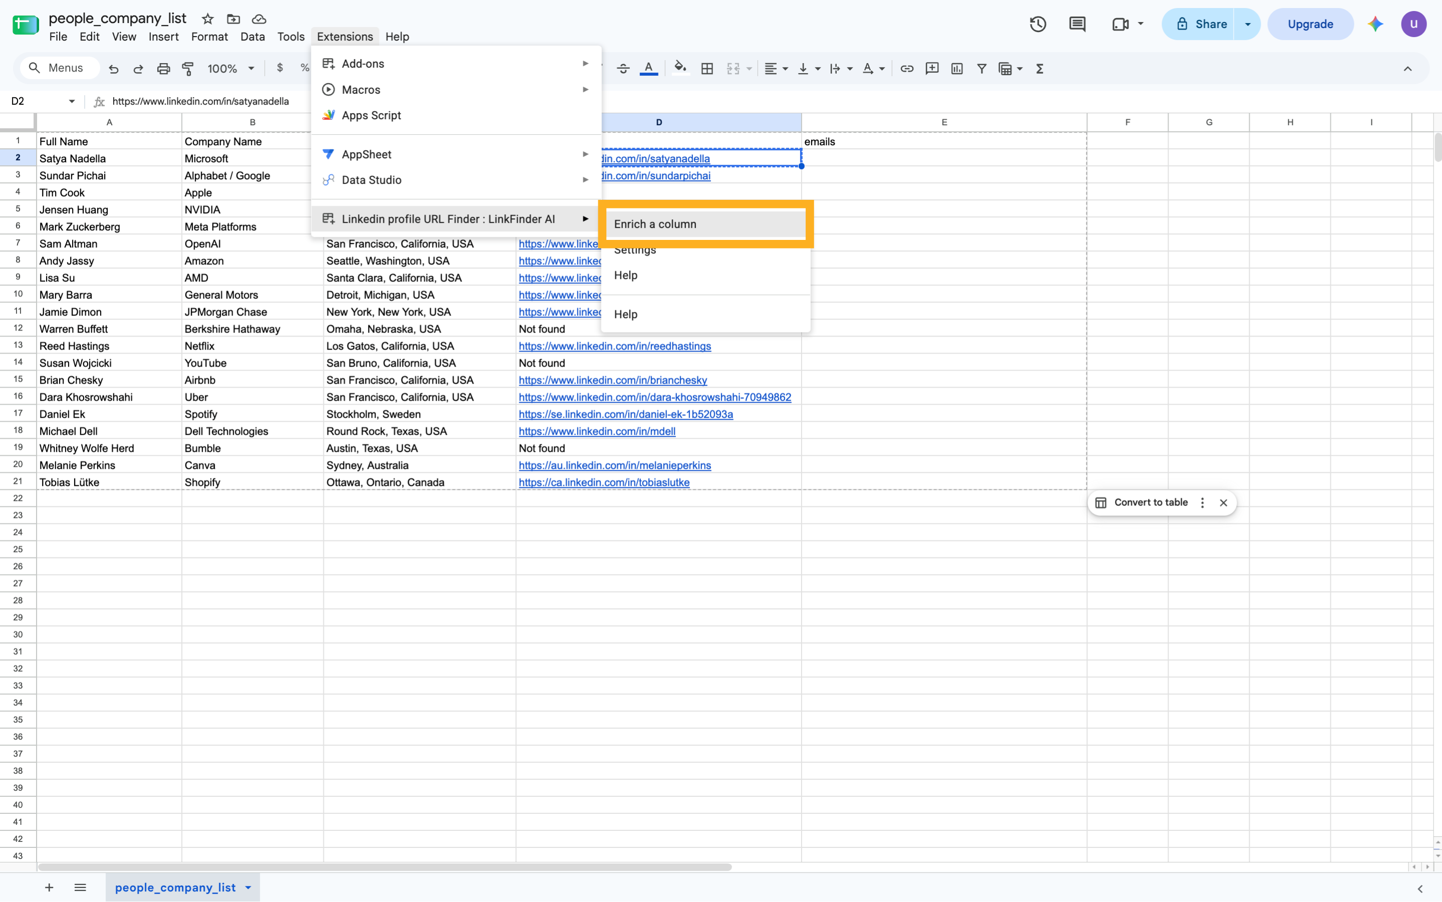
Task: Select the paint format tool
Action: [188, 69]
